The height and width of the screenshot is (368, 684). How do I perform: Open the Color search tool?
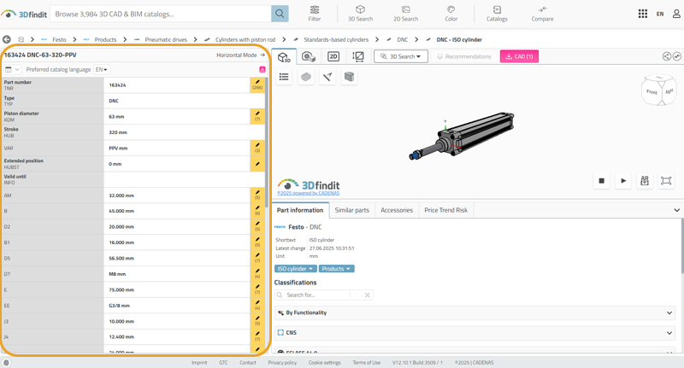(x=451, y=14)
